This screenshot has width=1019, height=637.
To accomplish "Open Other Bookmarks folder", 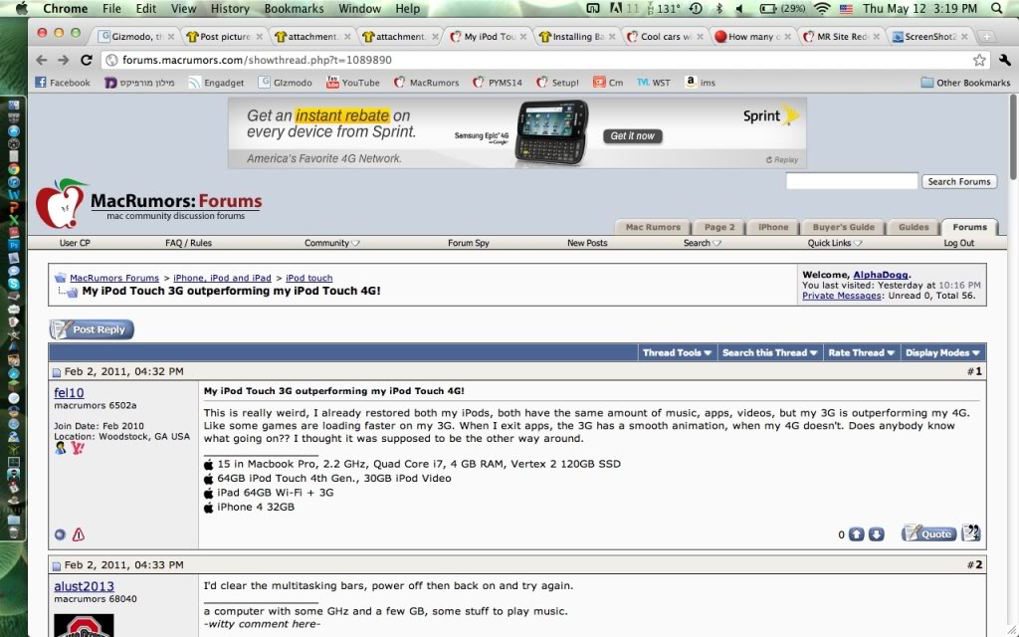I will (965, 83).
